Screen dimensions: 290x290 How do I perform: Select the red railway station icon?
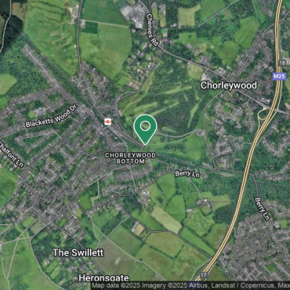coord(107,121)
